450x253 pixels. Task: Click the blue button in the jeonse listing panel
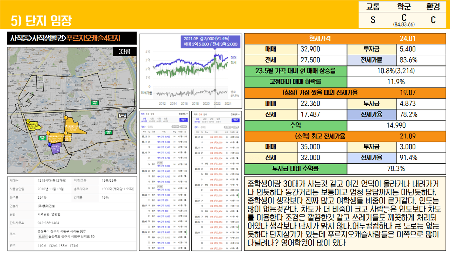click(235, 119)
